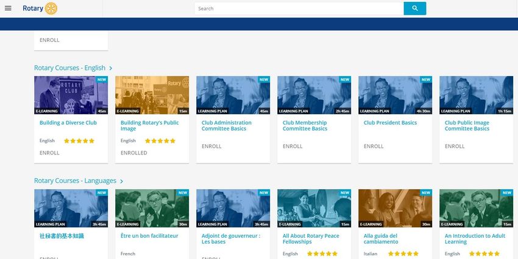Click ENROLLED under Building Rotary's Public Image
The height and width of the screenshot is (259, 518).
[x=134, y=153]
